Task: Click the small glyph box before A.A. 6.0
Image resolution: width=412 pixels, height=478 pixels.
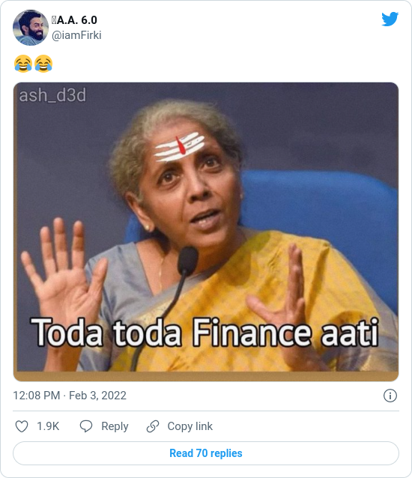Action: point(54,20)
